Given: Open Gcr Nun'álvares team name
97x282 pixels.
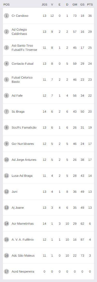Looking at the screenshot, I should [23, 144].
